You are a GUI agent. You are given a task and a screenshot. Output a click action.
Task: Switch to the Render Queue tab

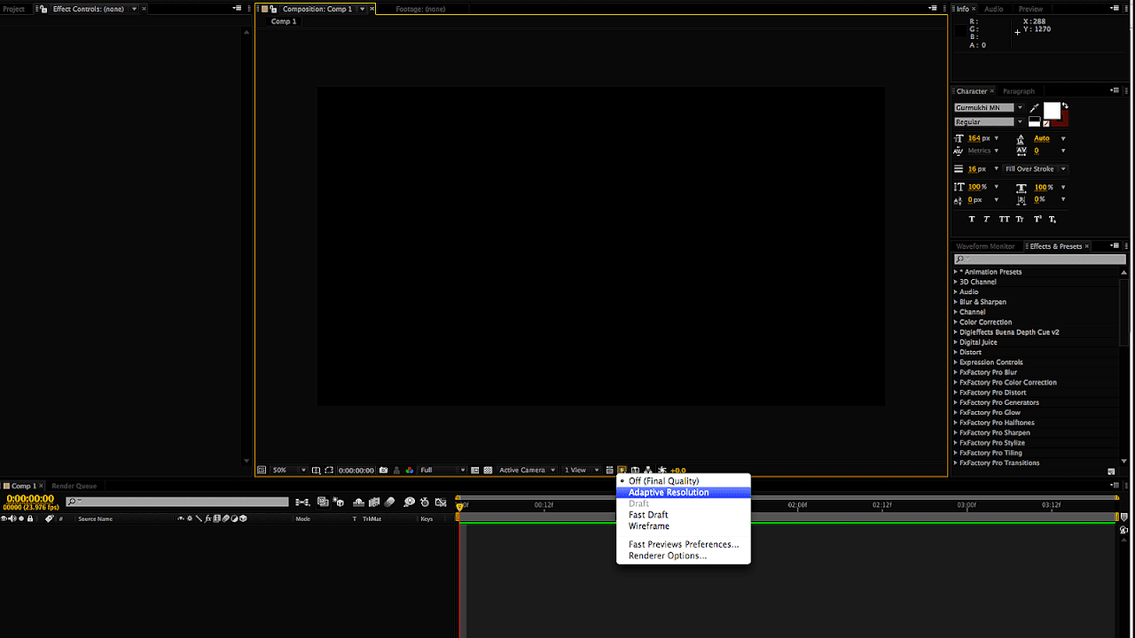[x=74, y=486]
